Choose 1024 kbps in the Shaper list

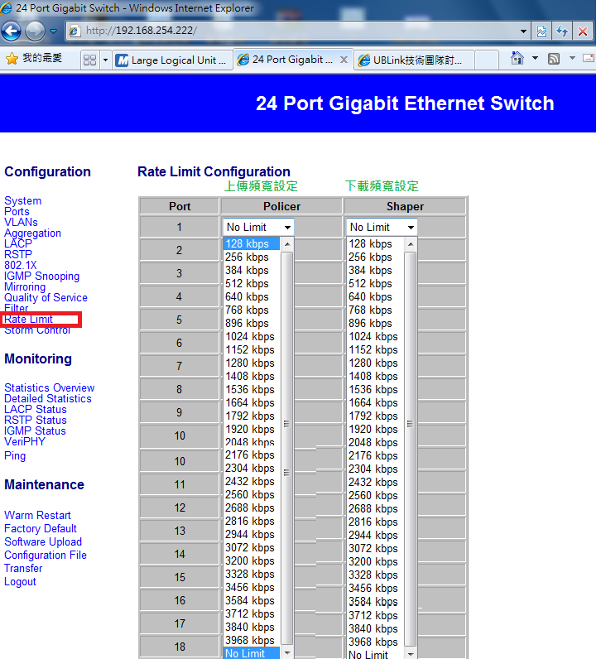click(x=373, y=337)
